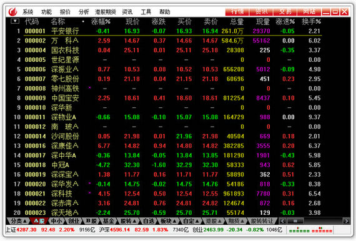Click the purple star marker beside 神州高铁
This screenshot has height=241, width=356.
(90, 87)
